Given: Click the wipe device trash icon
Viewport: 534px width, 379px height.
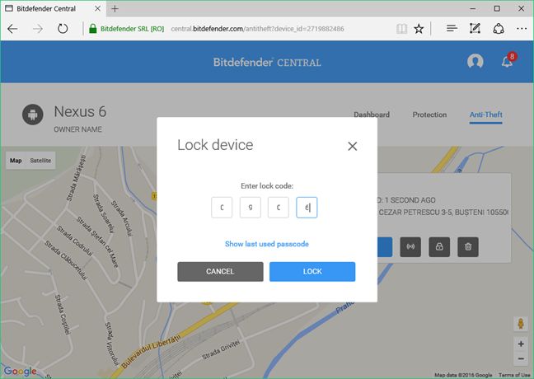Looking at the screenshot, I should [x=468, y=247].
